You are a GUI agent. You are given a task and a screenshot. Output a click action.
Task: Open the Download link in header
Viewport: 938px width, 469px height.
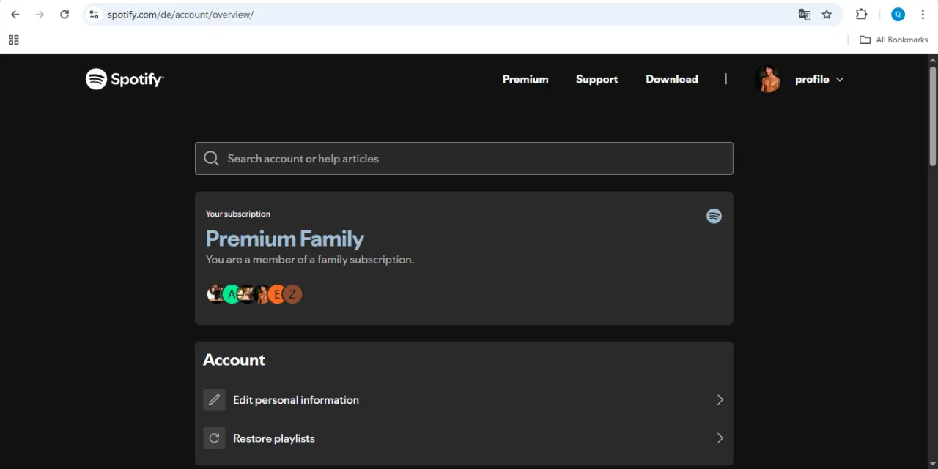click(x=672, y=79)
